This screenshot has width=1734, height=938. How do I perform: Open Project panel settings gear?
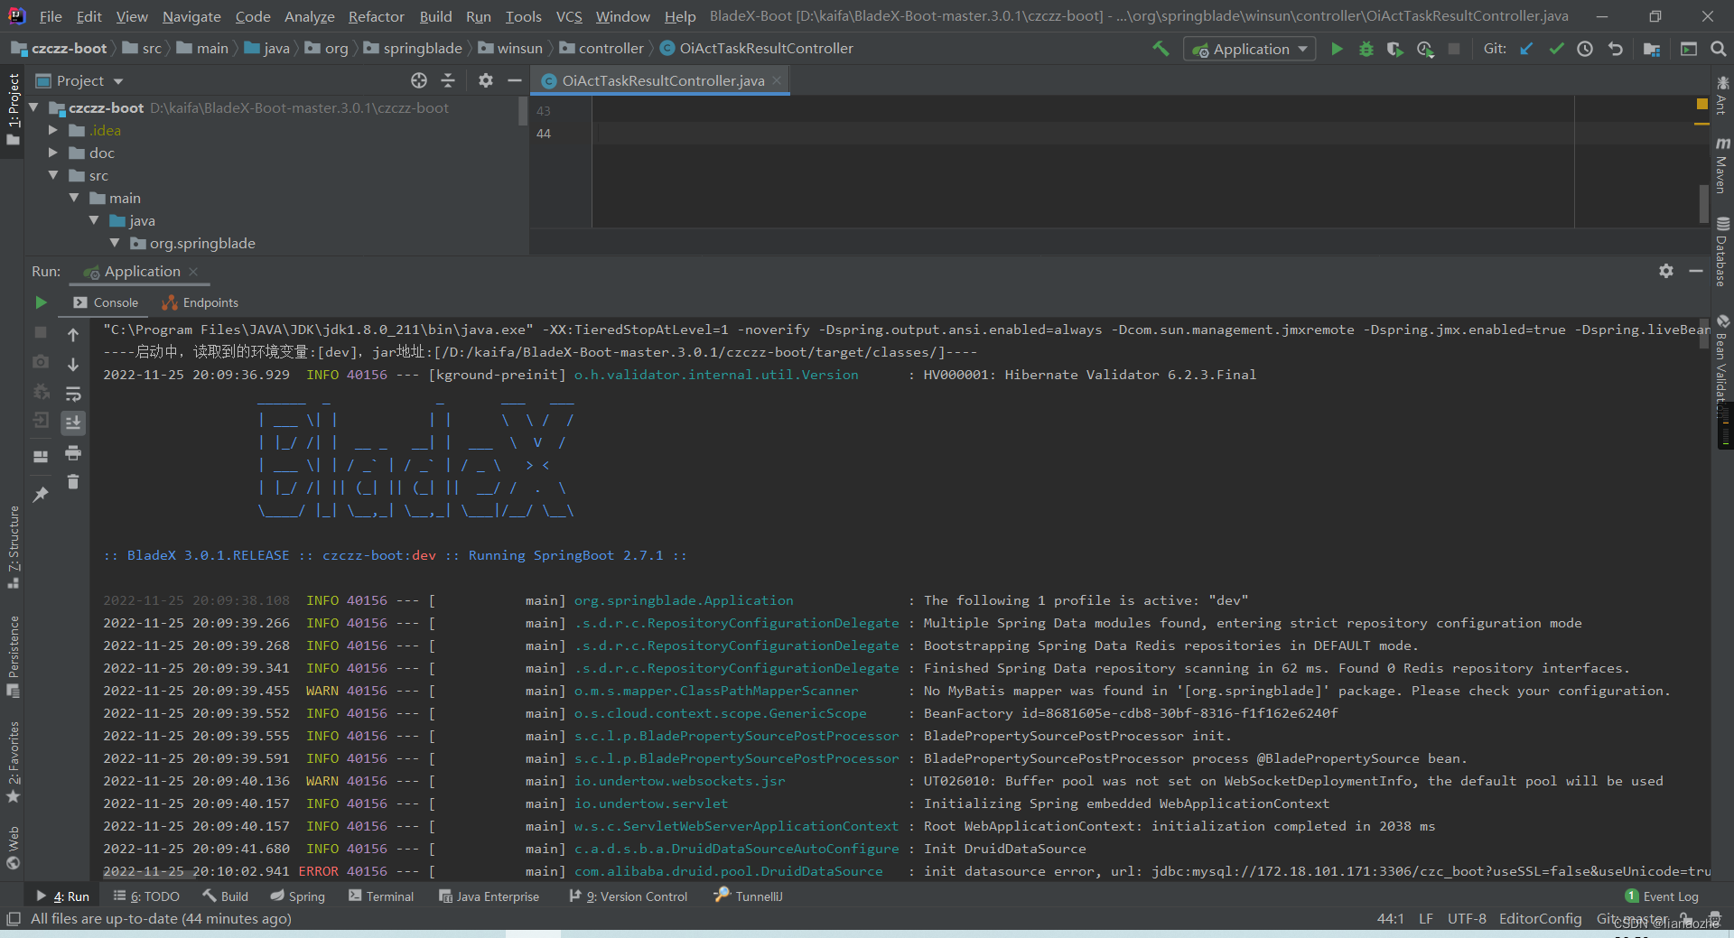click(x=486, y=80)
